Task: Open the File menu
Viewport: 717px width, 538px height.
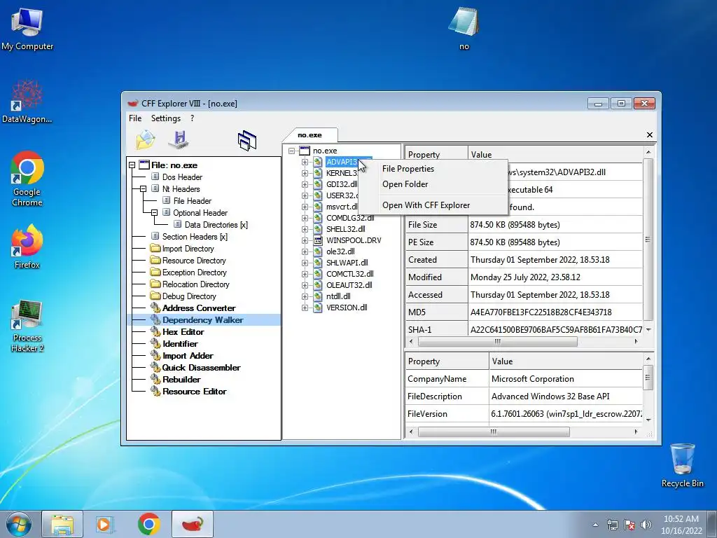Action: click(135, 118)
